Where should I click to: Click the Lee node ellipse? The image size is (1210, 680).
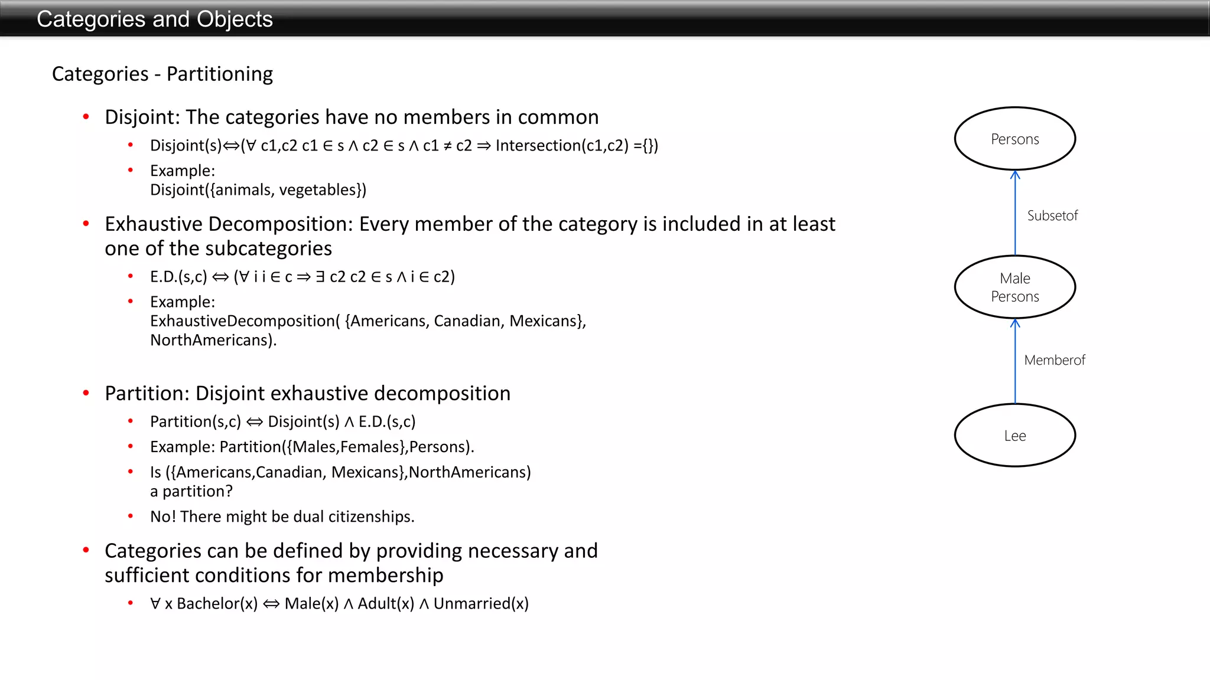[1014, 436]
